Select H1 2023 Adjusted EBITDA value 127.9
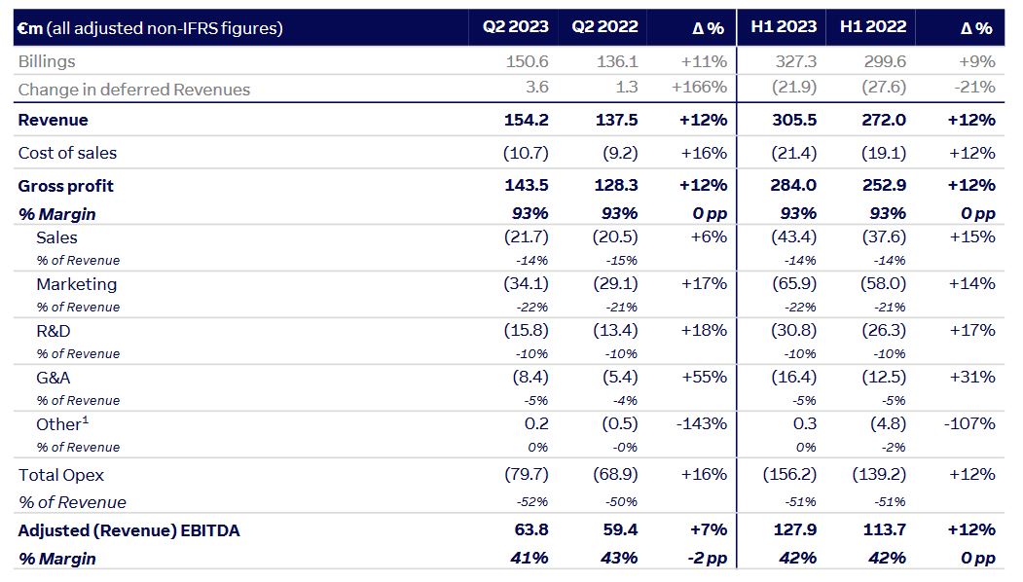The height and width of the screenshot is (582, 1023). pos(797,530)
